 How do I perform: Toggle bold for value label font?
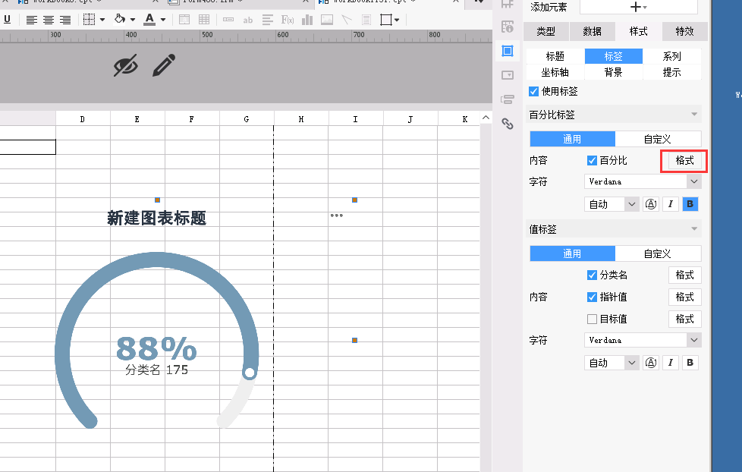(x=690, y=363)
